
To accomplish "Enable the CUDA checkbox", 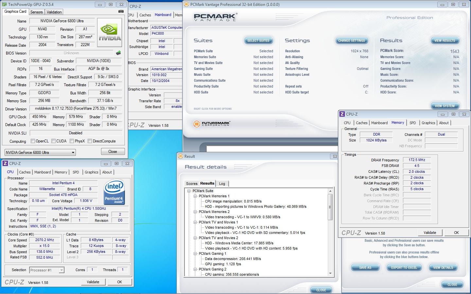I will (x=53, y=141).
